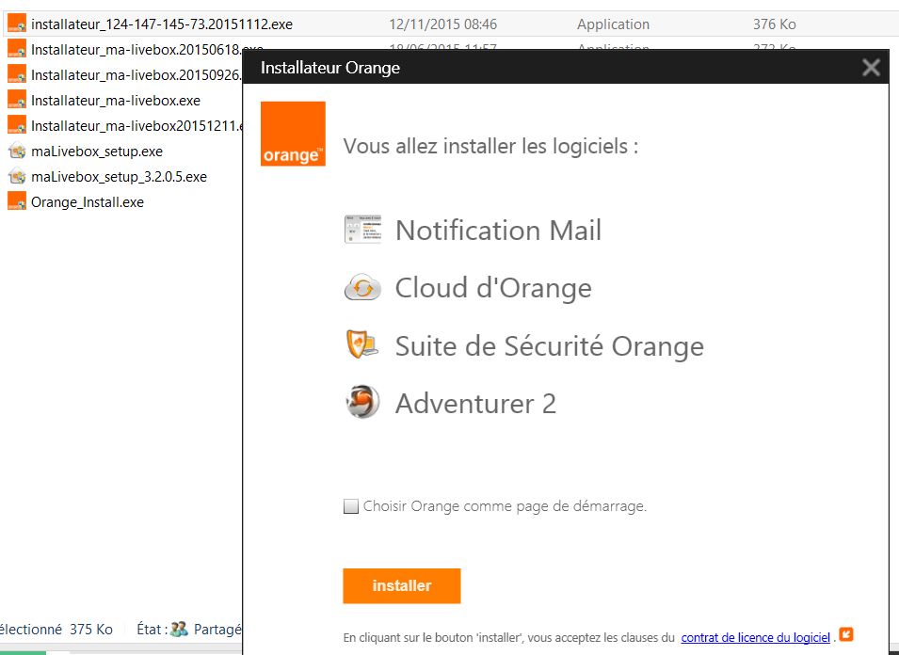Screen dimensions: 899x655
Task: Enable 'Choisir Orange comme page de démarrage' checkbox
Action: point(351,506)
